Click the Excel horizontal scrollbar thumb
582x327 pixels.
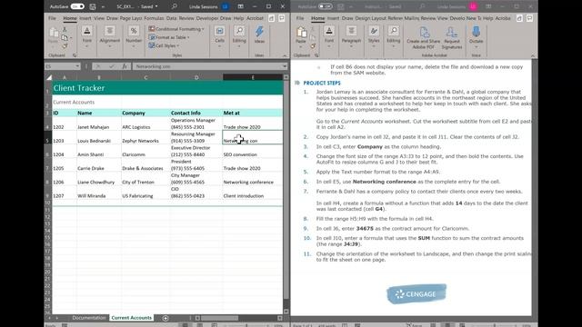tap(220, 318)
